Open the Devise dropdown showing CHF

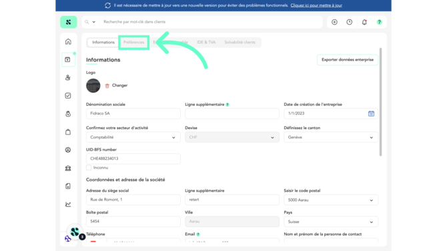tap(232, 137)
